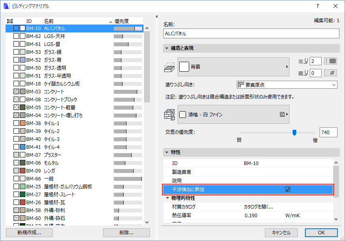Open the 背景 cut fill selector
345x241 pixels.
click(234, 67)
